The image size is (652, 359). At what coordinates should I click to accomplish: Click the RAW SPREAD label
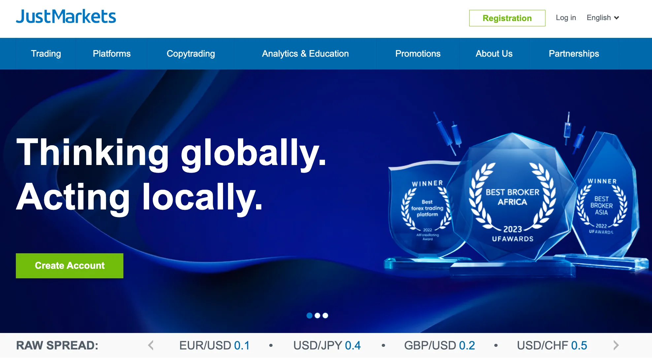pyautogui.click(x=57, y=345)
